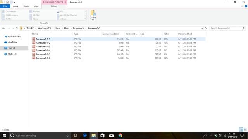
Task: Open Google Chrome from the taskbar
Action: coord(120,136)
